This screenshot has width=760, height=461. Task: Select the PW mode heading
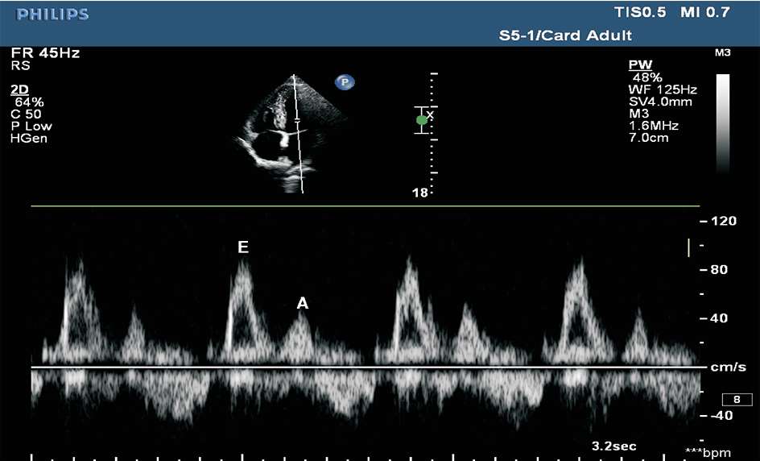[x=640, y=64]
